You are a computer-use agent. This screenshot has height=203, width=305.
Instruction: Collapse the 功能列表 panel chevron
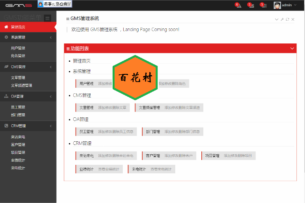point(292,48)
